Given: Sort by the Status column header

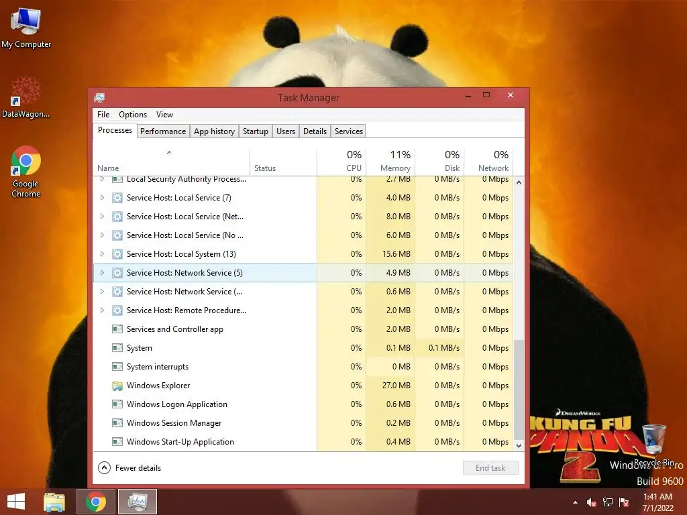Looking at the screenshot, I should pos(283,161).
